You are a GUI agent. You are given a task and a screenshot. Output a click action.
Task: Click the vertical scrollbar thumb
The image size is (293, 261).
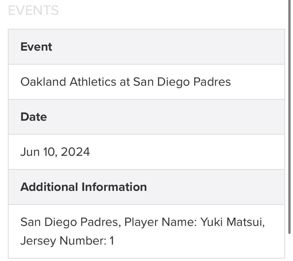[x=289, y=116]
